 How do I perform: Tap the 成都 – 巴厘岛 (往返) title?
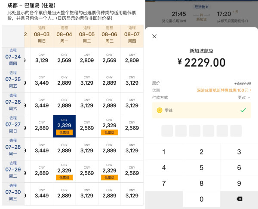(x=31, y=6)
